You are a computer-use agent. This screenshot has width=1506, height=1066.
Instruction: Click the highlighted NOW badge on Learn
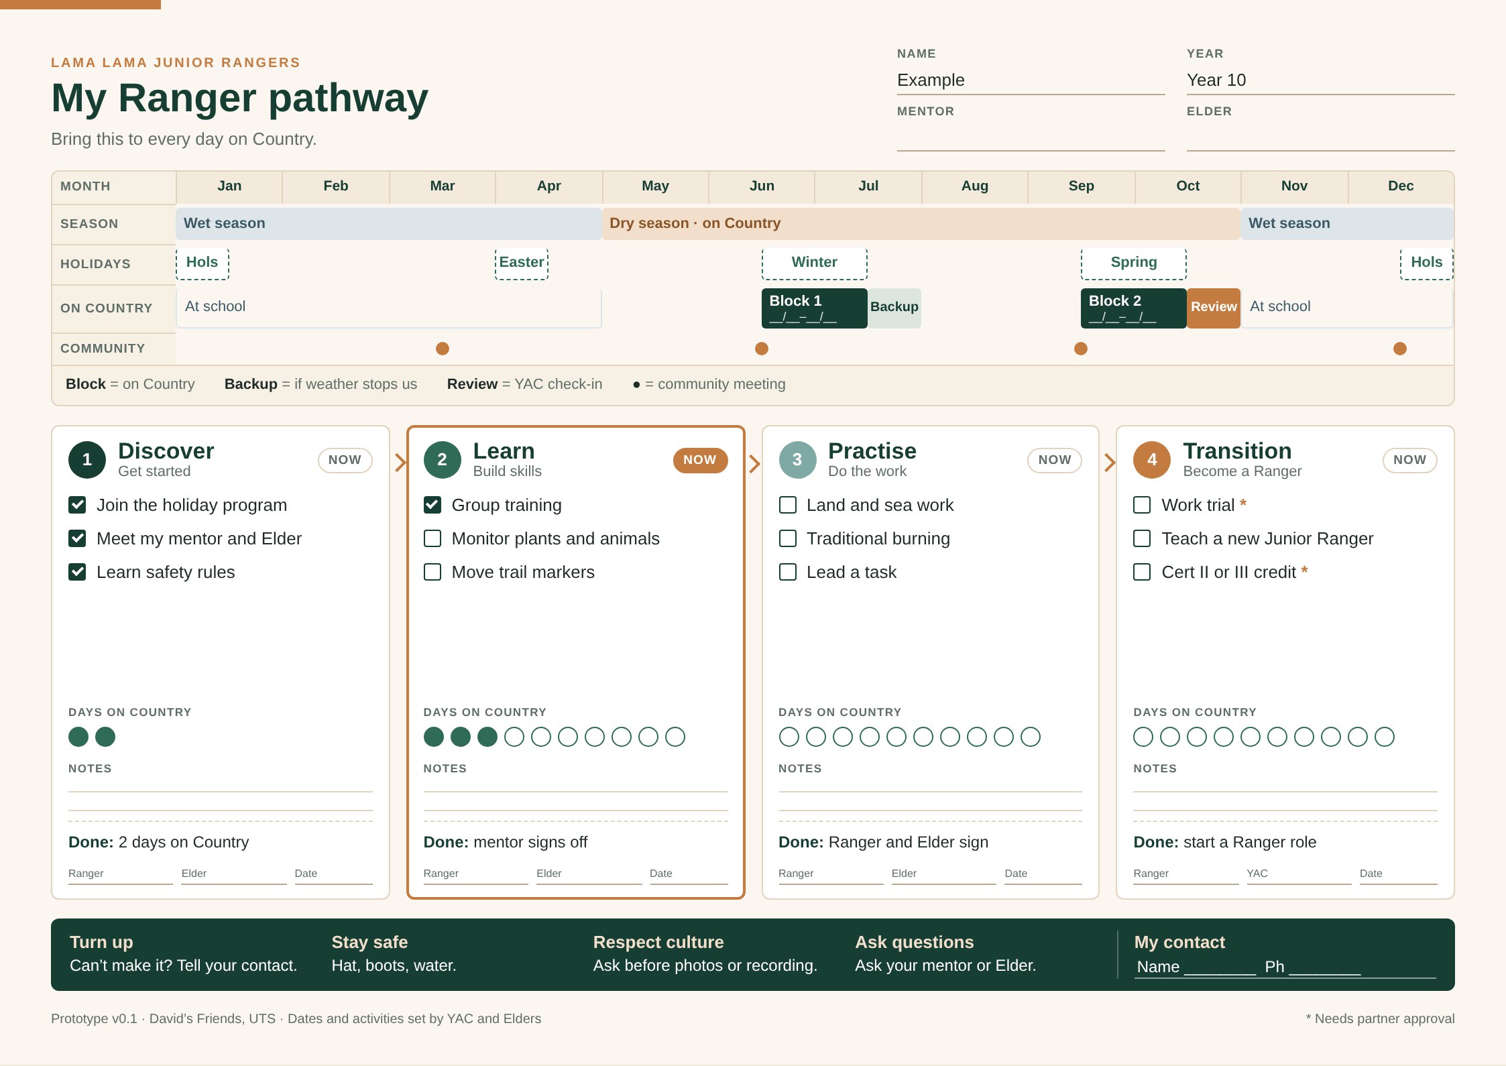coord(700,460)
